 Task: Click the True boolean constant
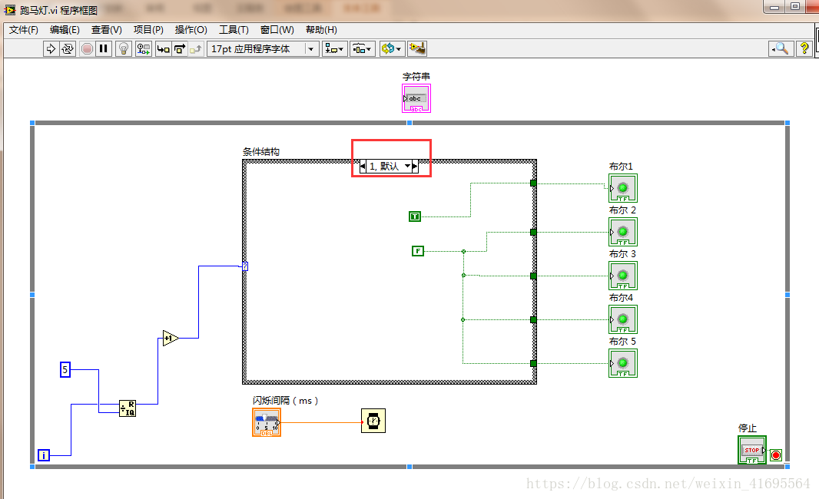[415, 216]
